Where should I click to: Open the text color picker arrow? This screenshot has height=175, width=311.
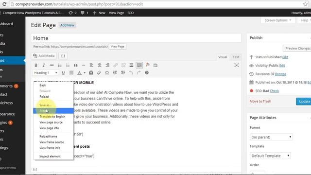85,73
